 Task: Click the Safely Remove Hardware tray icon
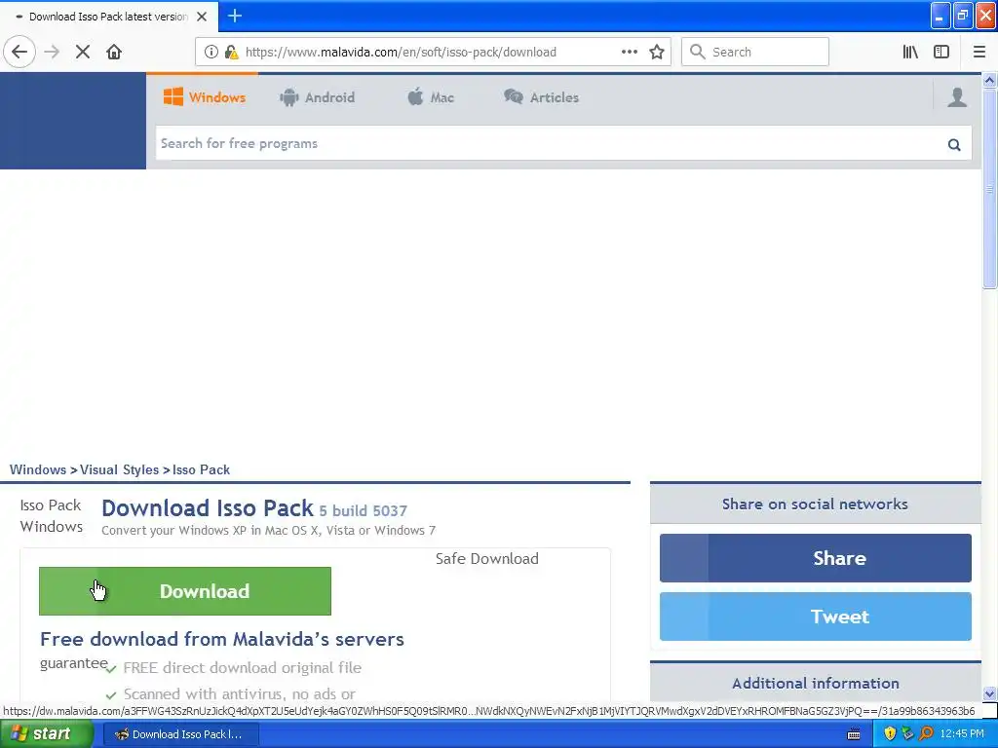907,734
